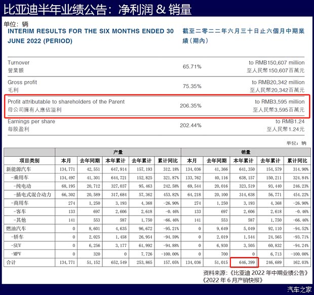314x295 pixels.
Task: Click the -SUV row label
Action: click(x=16, y=245)
